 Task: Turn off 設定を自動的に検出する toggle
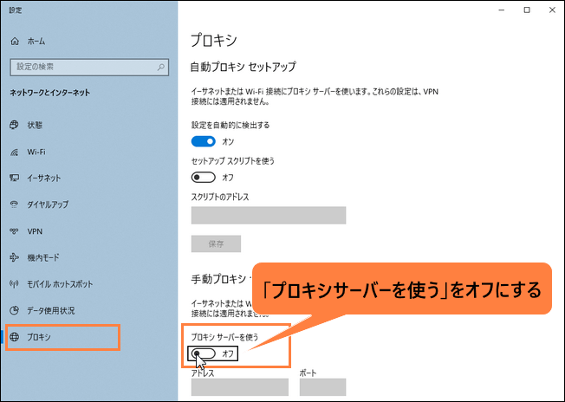point(204,141)
